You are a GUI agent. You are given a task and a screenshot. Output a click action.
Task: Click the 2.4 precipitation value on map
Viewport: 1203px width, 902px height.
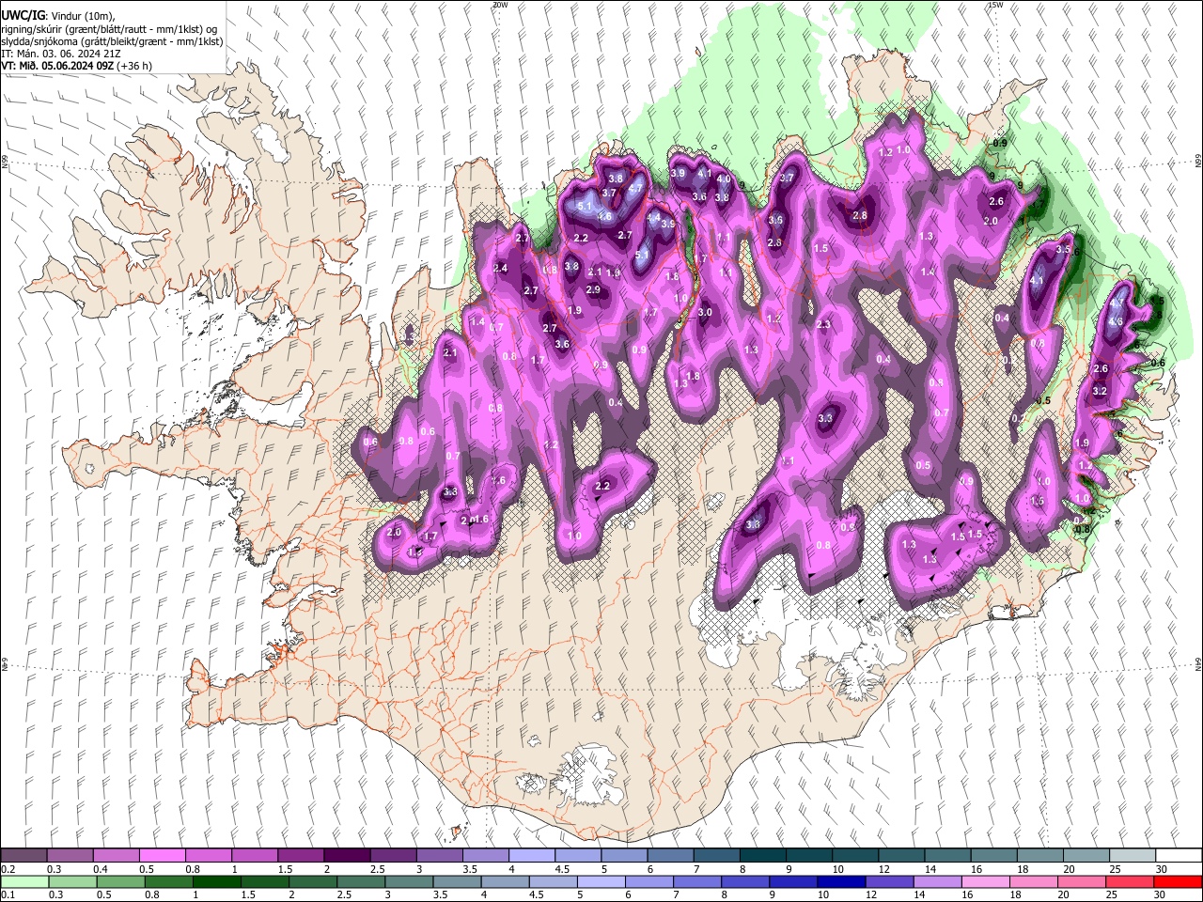(x=500, y=269)
